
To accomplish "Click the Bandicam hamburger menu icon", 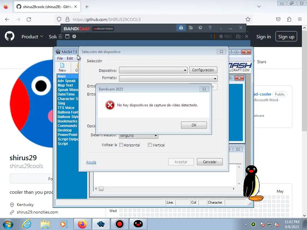I will tap(61, 36).
